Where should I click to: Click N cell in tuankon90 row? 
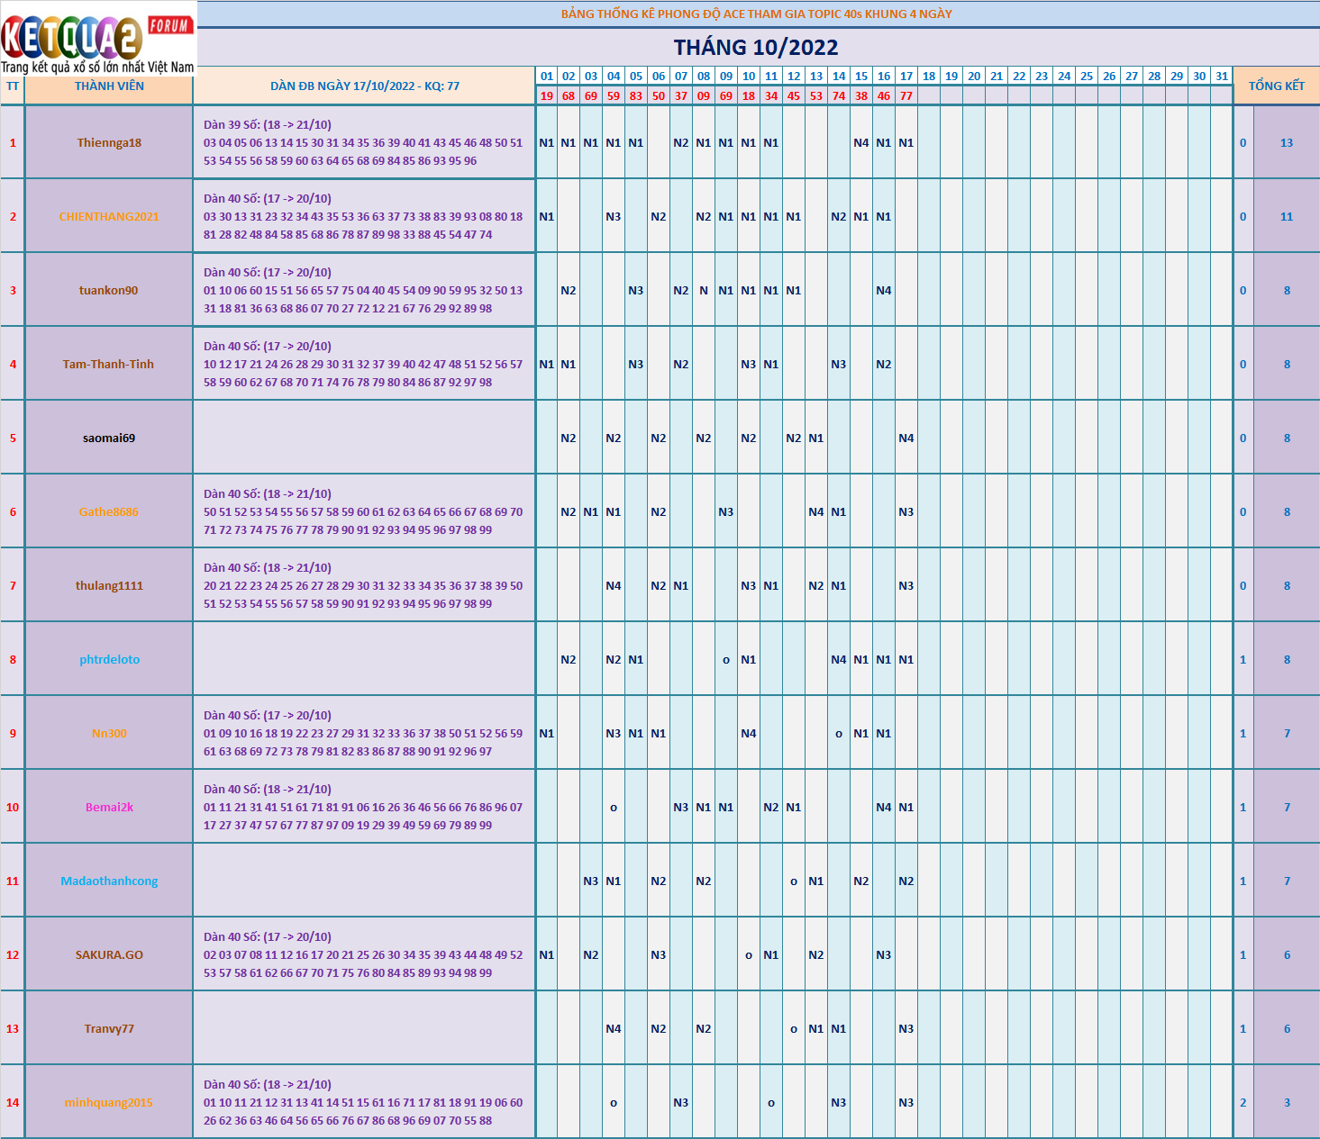pyautogui.click(x=704, y=291)
